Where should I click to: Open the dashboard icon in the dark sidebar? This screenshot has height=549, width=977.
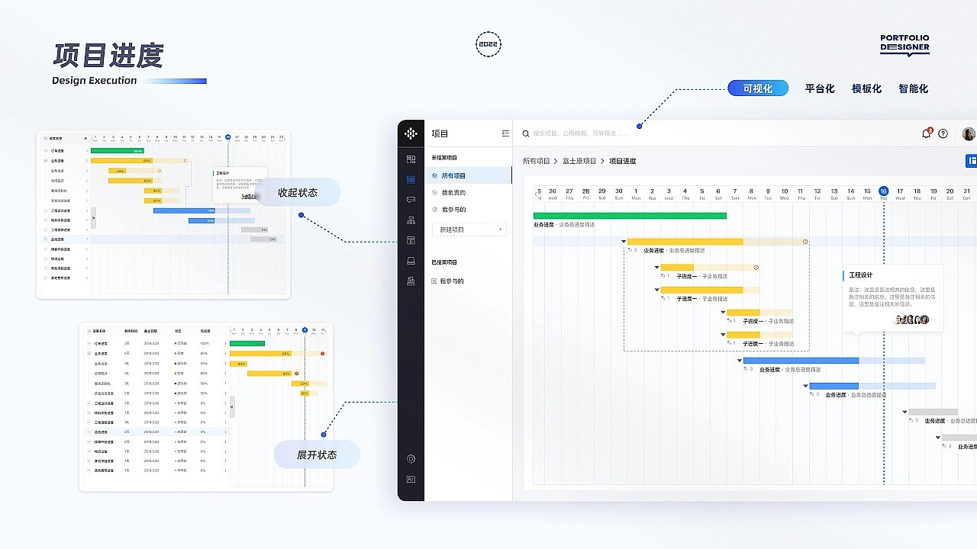pyautogui.click(x=411, y=159)
